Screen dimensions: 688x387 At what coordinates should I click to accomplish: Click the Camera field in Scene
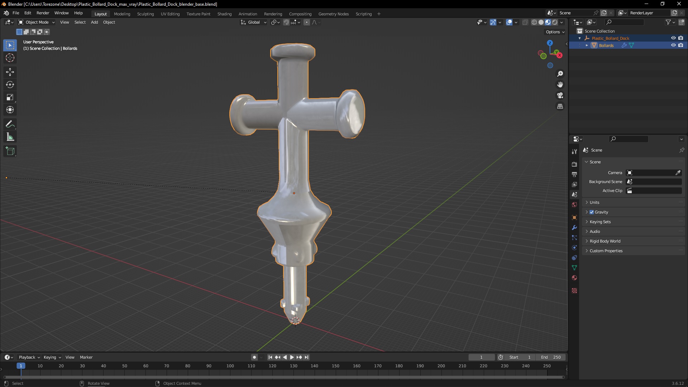click(x=654, y=173)
